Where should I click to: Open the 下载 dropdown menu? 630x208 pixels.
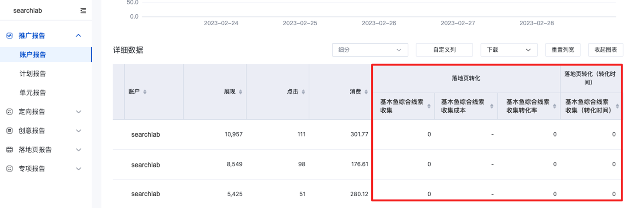(509, 50)
